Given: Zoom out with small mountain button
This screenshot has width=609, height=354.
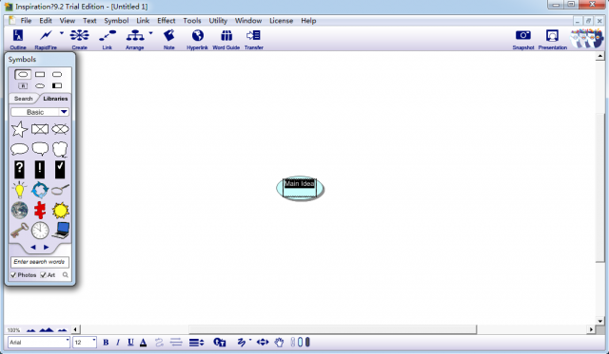Looking at the screenshot, I should (30, 330).
